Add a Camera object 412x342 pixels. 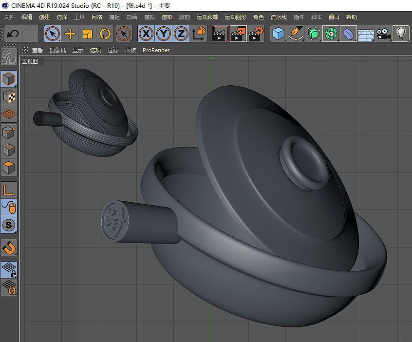[x=383, y=34]
